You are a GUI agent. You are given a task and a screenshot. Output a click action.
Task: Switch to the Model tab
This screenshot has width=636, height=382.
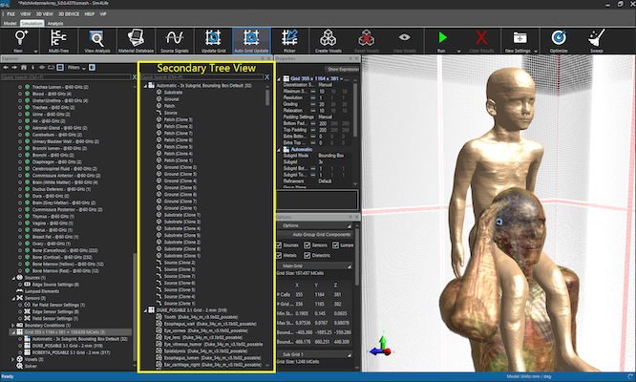pyautogui.click(x=10, y=24)
